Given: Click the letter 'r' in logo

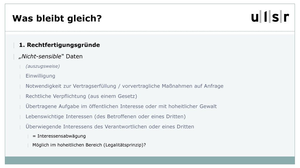Looking at the screenshot, I should [x=286, y=17].
